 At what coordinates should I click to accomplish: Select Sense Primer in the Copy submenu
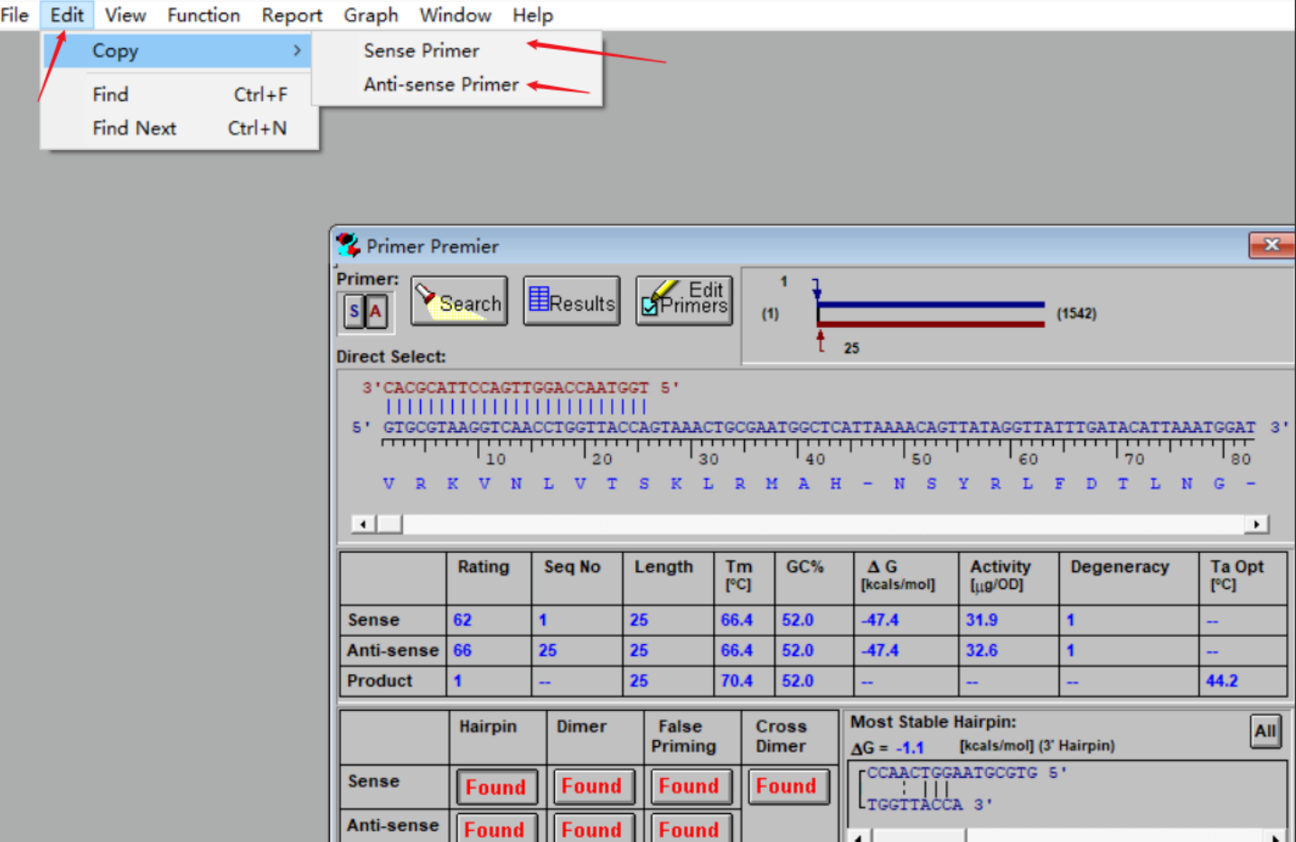click(456, 51)
